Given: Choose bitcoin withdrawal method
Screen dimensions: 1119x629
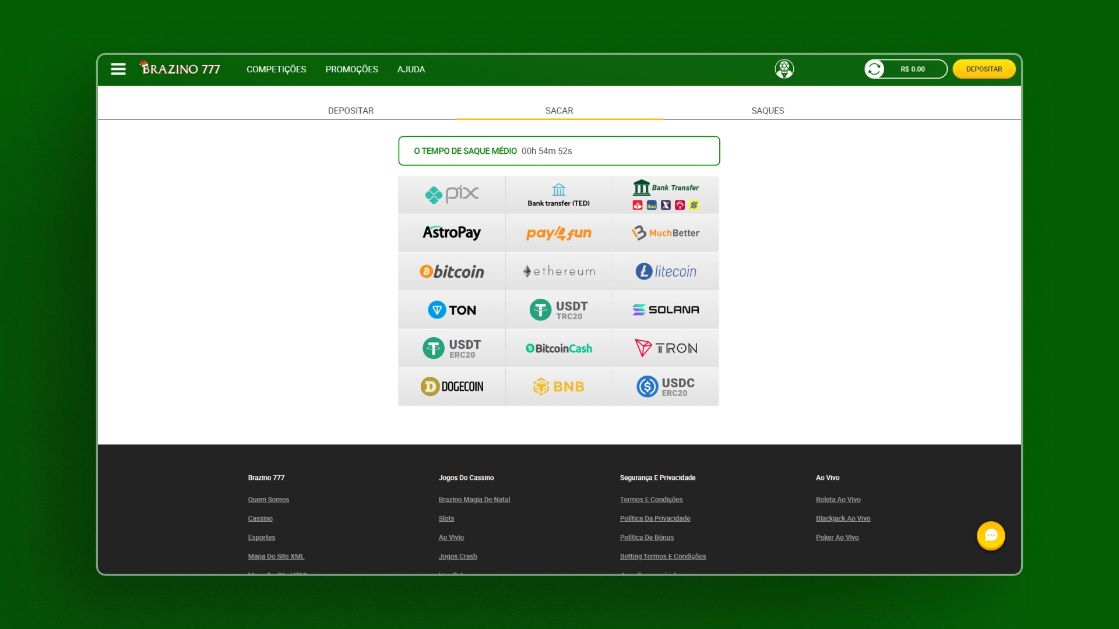Looking at the screenshot, I should point(452,271).
